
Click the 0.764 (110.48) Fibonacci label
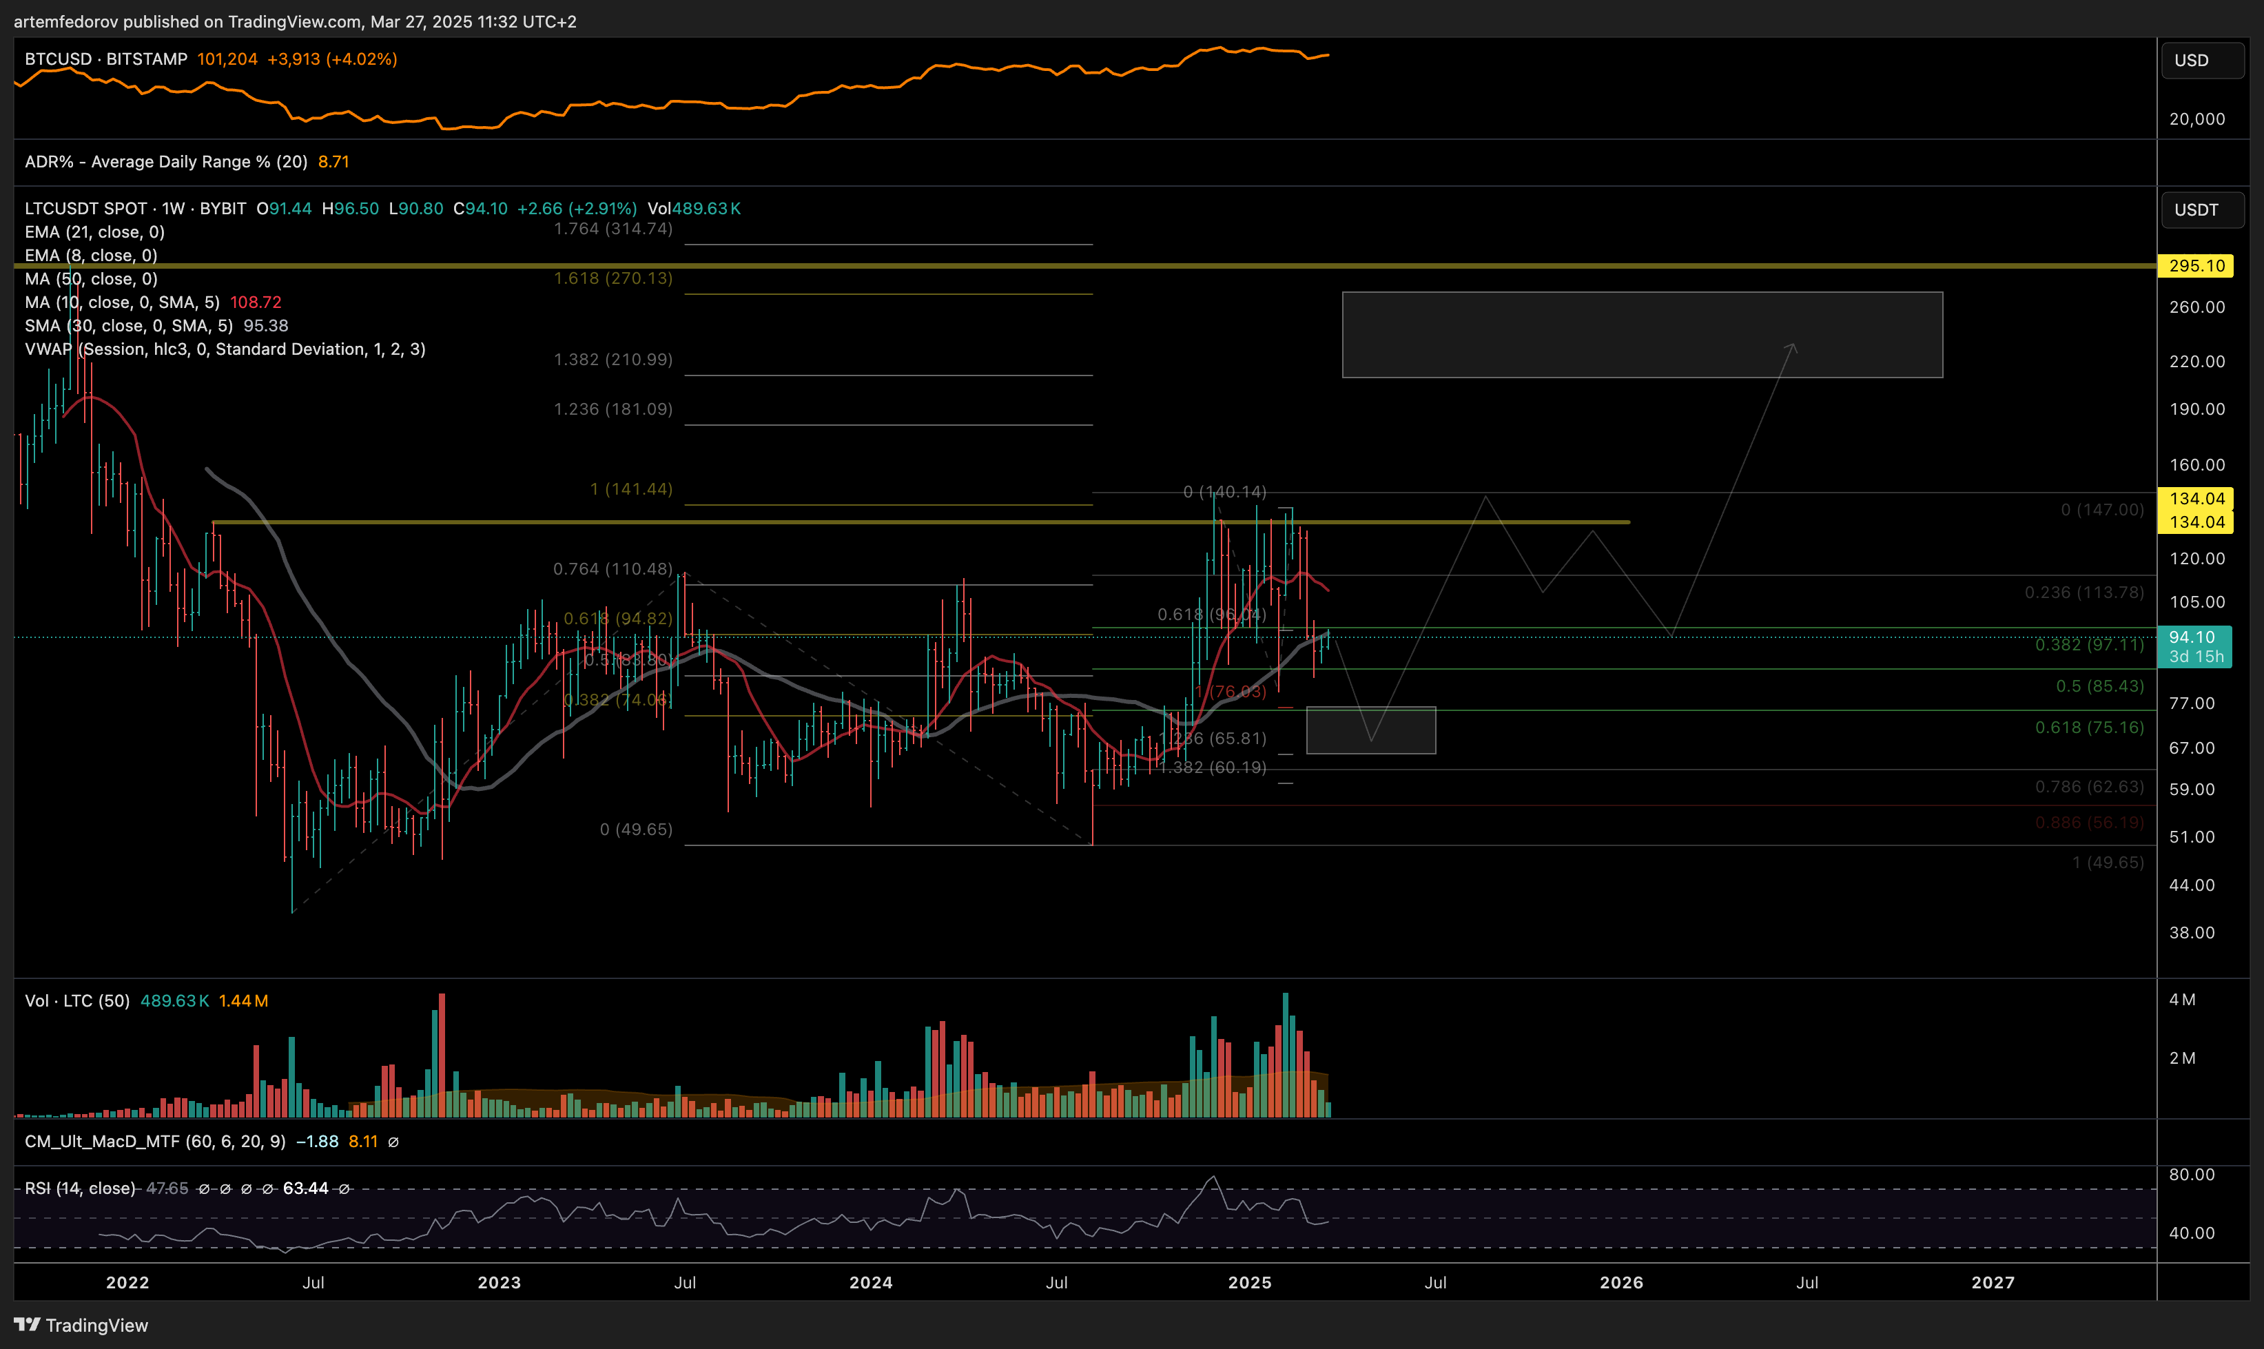click(x=613, y=570)
